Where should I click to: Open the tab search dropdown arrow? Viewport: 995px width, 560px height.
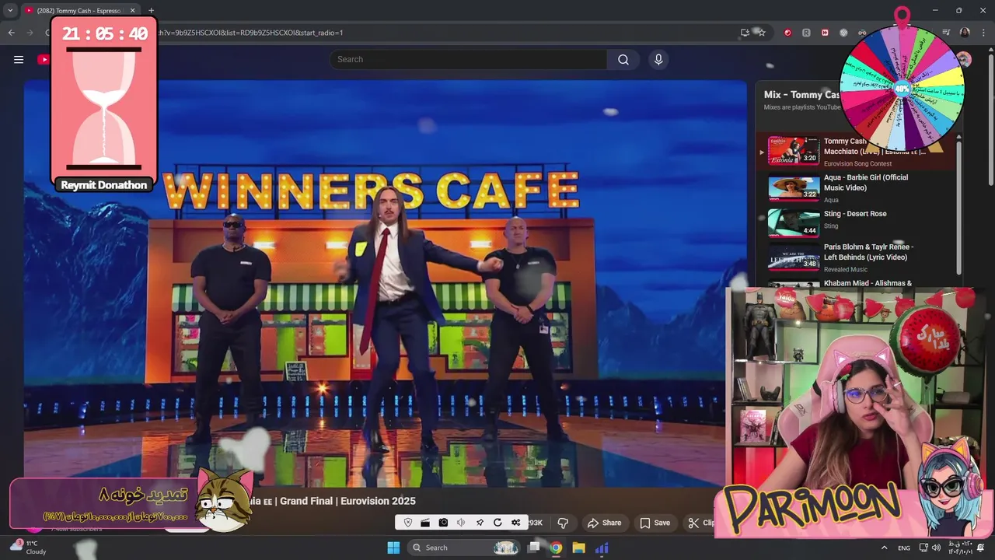tap(10, 11)
